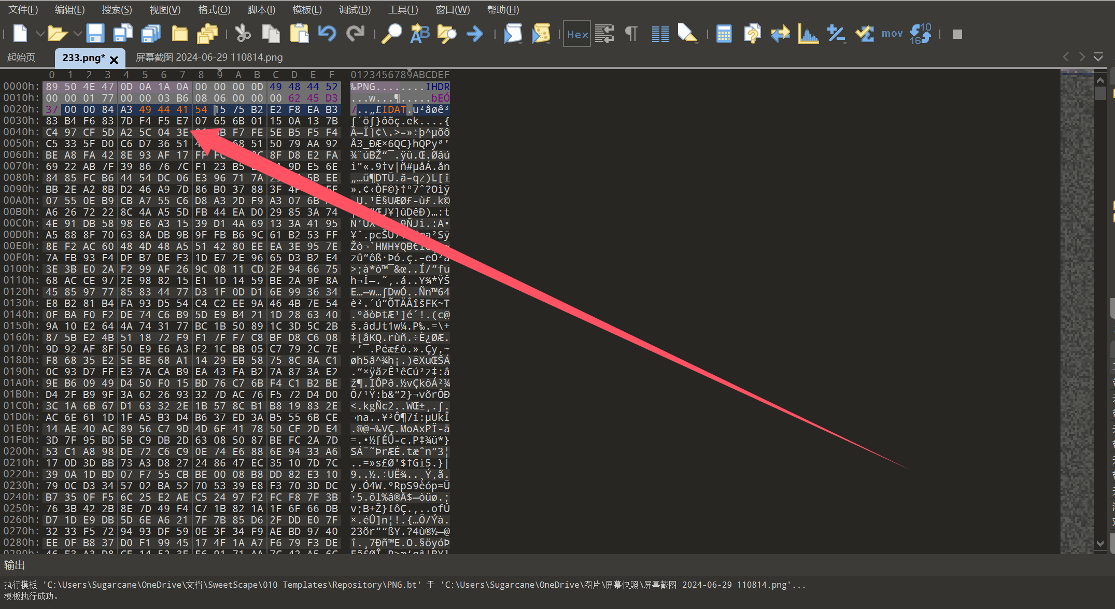
Task: Switch to 屏幕截图 2024-06-29 110814.png tab
Action: coord(209,58)
